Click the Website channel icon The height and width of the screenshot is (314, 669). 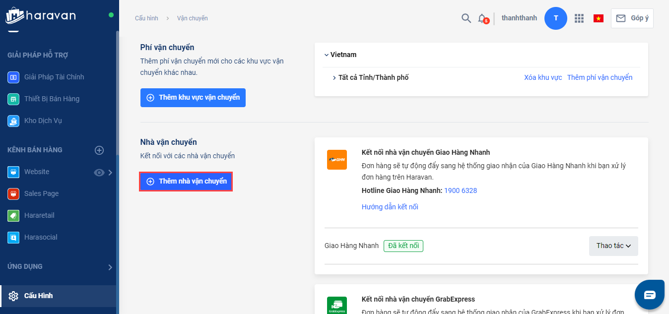click(13, 172)
